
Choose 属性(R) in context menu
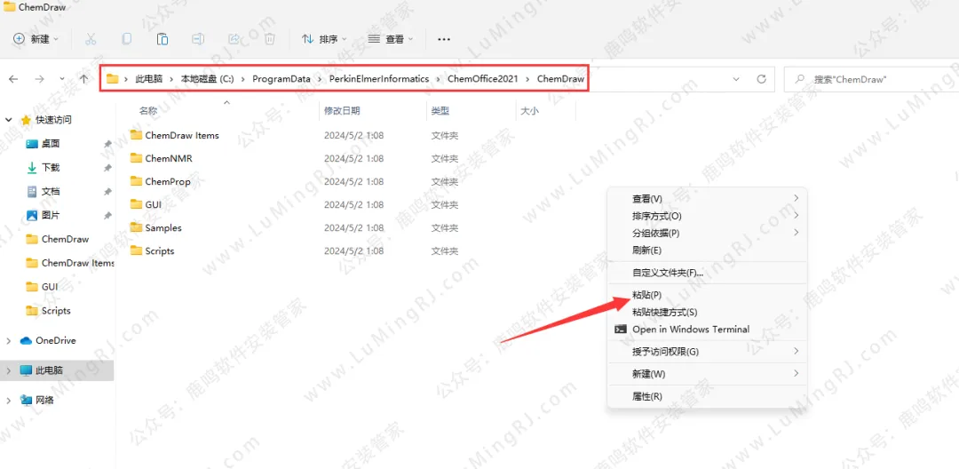coord(707,396)
